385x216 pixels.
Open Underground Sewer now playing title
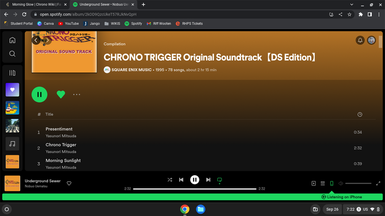42,181
